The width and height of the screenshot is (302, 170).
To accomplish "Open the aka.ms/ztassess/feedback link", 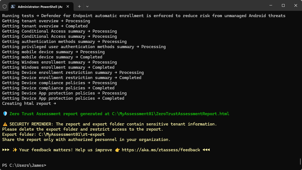I will point(161,150).
